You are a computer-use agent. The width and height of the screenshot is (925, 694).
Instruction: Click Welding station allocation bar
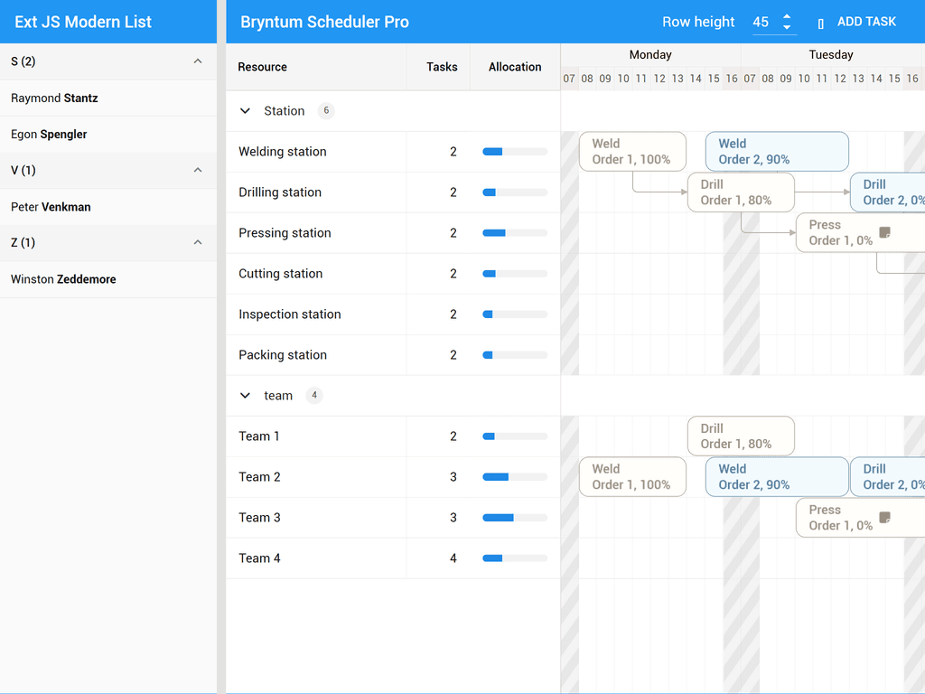click(515, 152)
